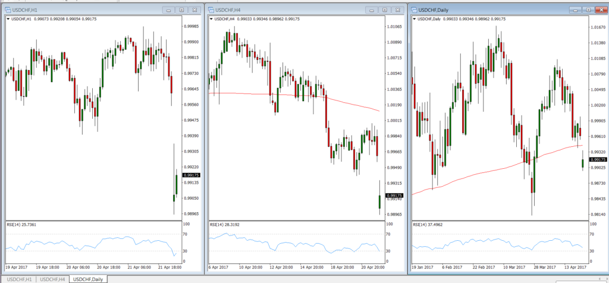Select the USDCHF,Daily bottom tab

pyautogui.click(x=88, y=279)
